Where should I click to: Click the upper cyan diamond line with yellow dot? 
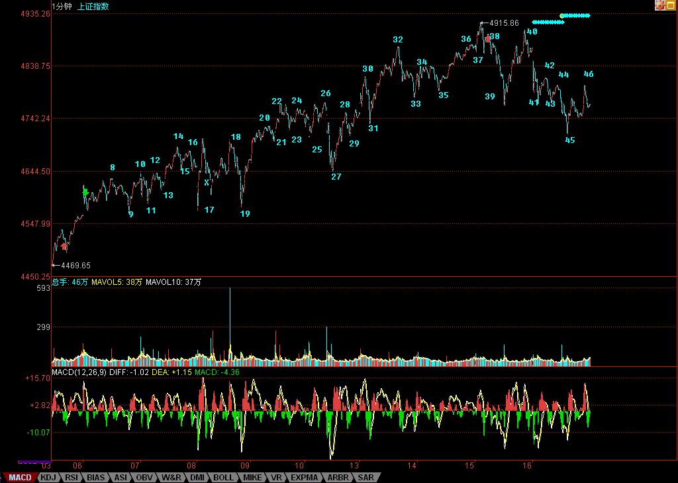point(575,15)
